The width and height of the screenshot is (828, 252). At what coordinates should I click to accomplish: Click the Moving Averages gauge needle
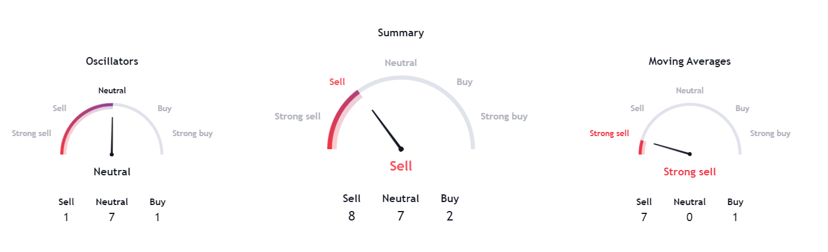(672, 149)
